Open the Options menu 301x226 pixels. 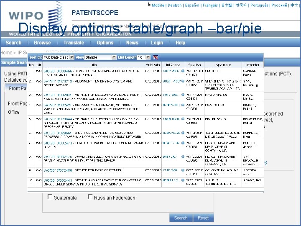(105, 43)
